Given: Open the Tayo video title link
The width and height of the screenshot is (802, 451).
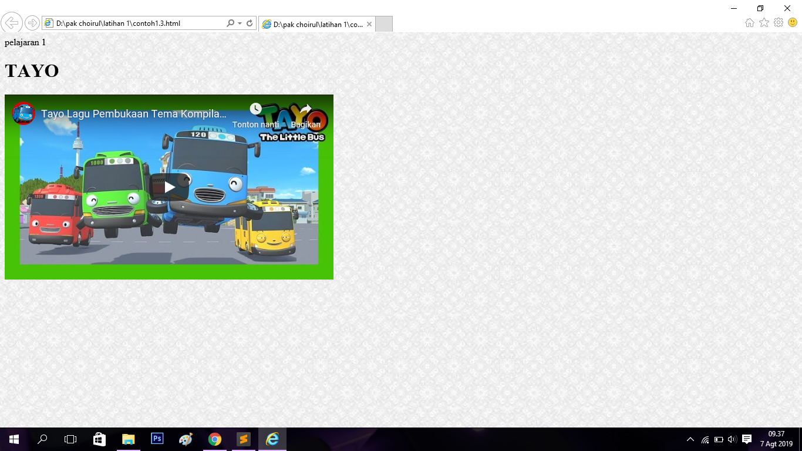Looking at the screenshot, I should [134, 114].
